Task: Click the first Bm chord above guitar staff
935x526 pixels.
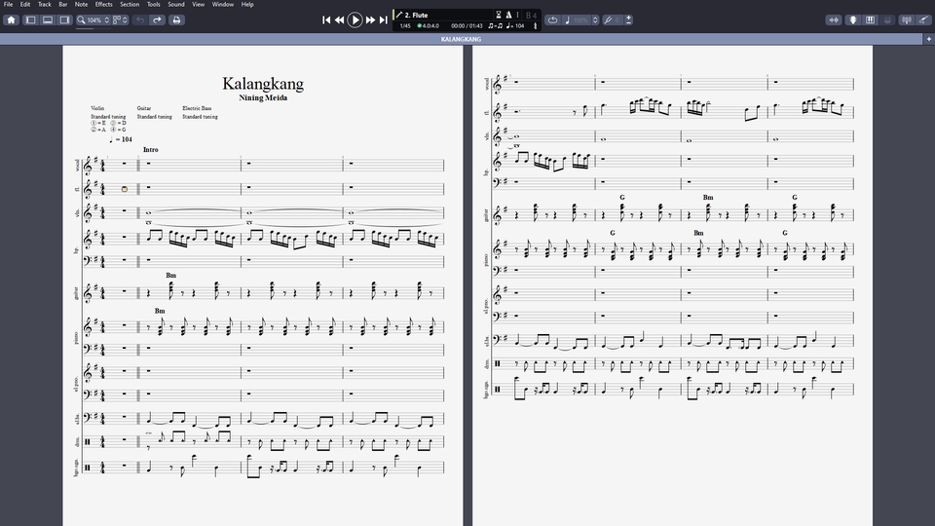Action: click(x=171, y=275)
